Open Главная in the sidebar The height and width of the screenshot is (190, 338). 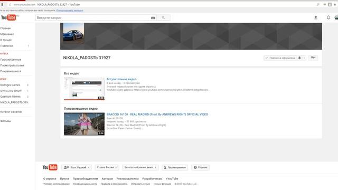click(5, 28)
